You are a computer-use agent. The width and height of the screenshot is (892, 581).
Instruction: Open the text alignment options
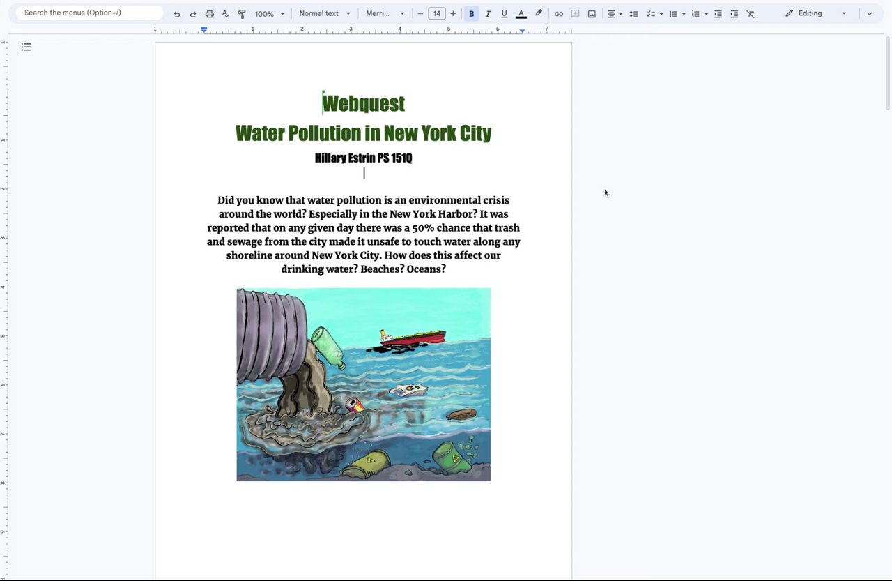coord(614,14)
